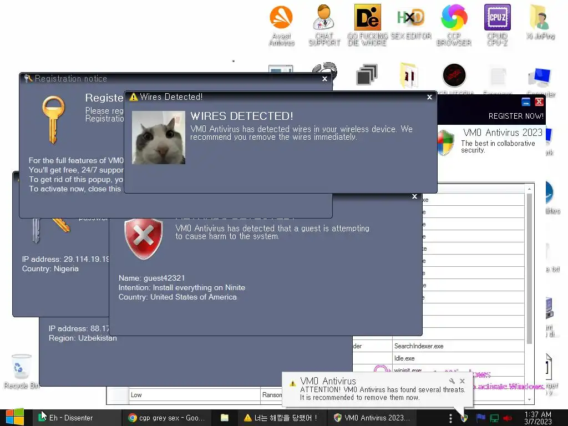Select the stacked gray squares desktop icon
The width and height of the screenshot is (568, 426).
tap(367, 75)
